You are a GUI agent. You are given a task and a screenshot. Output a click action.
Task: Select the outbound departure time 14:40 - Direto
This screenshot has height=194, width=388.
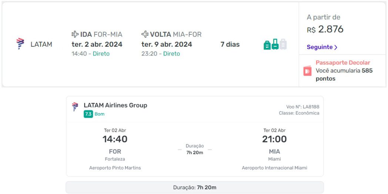(91, 54)
